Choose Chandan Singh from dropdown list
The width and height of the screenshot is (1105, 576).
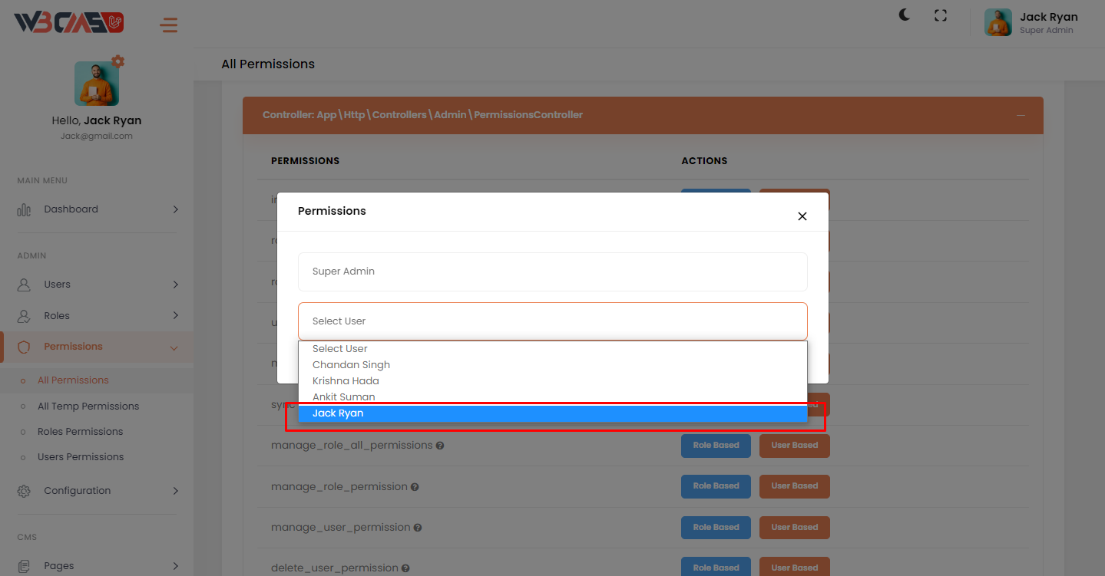pyautogui.click(x=351, y=365)
